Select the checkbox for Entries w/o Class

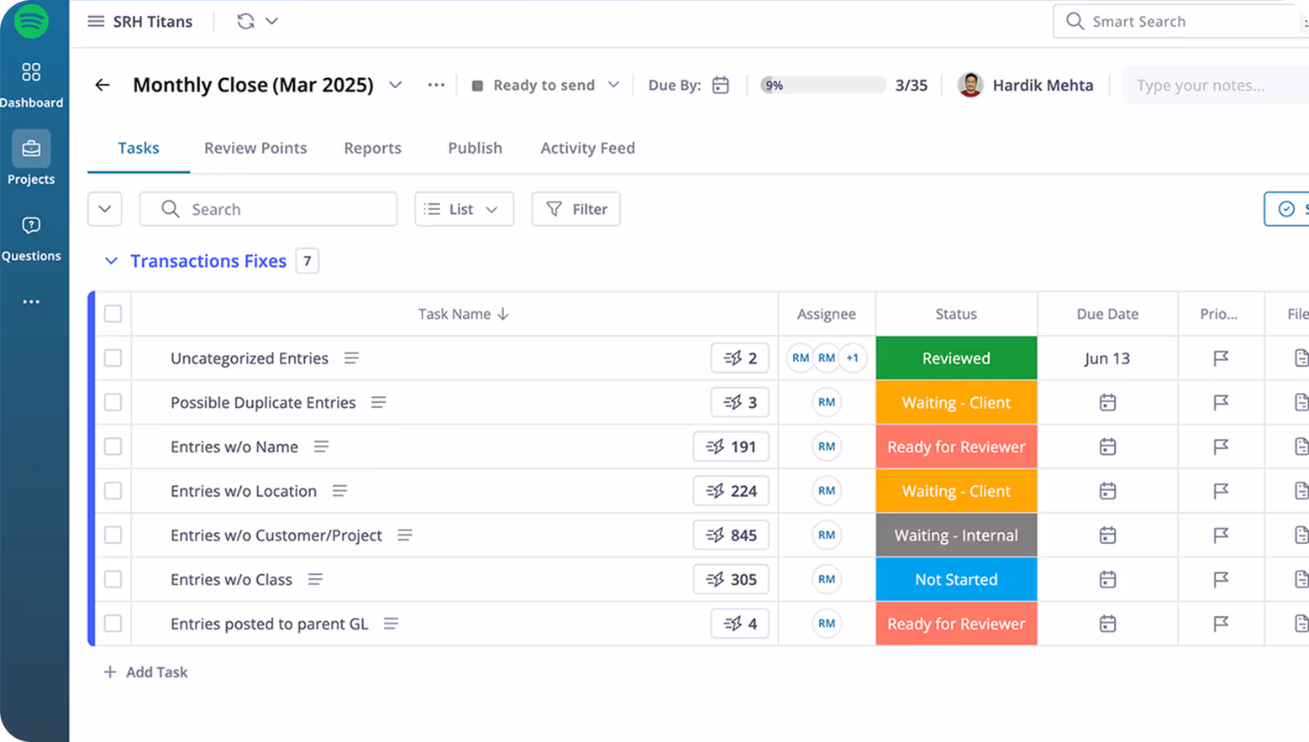coord(113,579)
